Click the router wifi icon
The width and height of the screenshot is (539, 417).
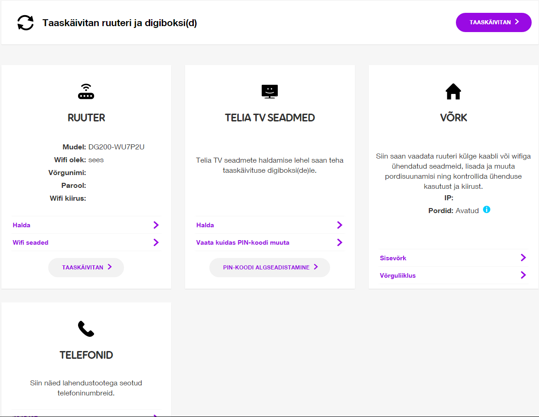tap(86, 91)
